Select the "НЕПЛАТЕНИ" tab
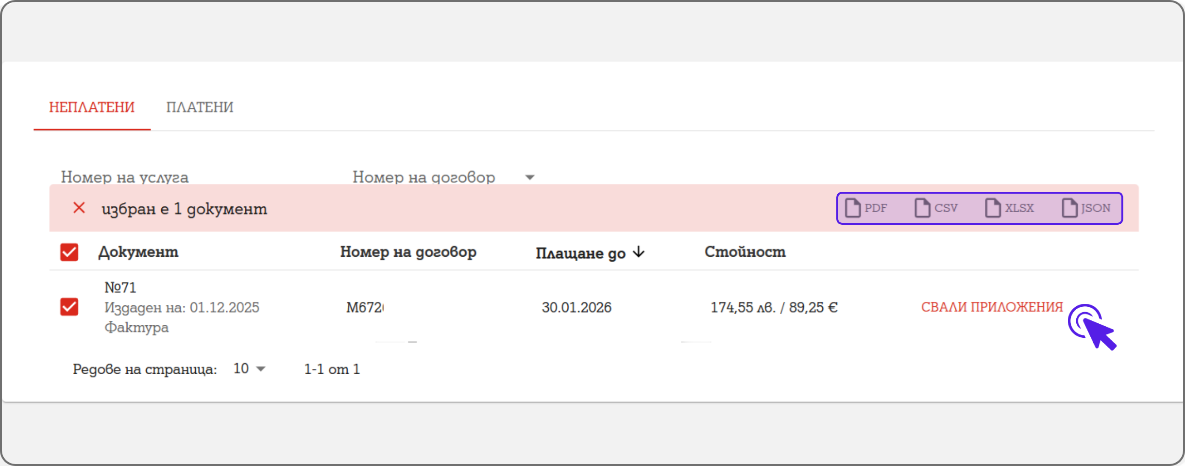Image resolution: width=1185 pixels, height=466 pixels. coord(92,107)
